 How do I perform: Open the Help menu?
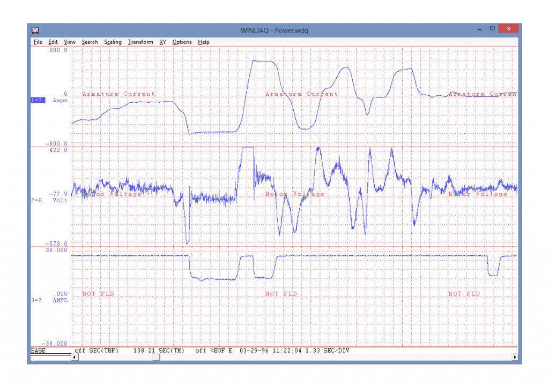(x=203, y=42)
